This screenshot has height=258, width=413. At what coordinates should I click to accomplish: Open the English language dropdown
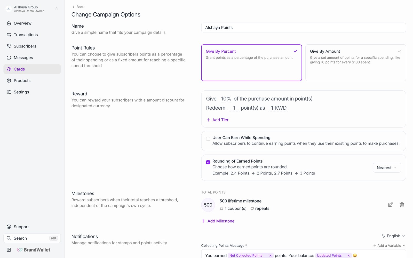click(x=393, y=236)
